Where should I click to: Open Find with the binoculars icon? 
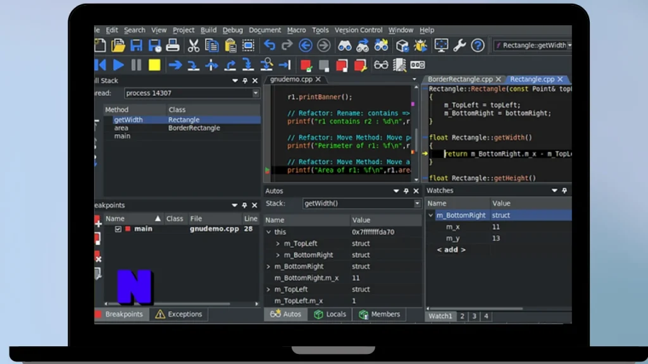[x=345, y=45]
